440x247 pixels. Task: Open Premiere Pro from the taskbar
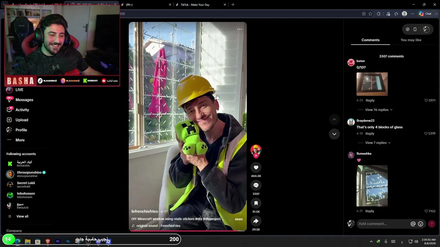(x=58, y=242)
